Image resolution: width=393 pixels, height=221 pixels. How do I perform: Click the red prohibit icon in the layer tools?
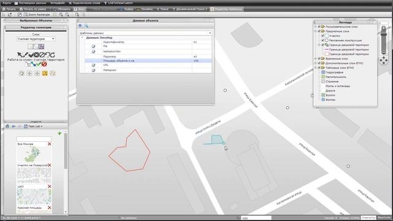[x=44, y=64]
